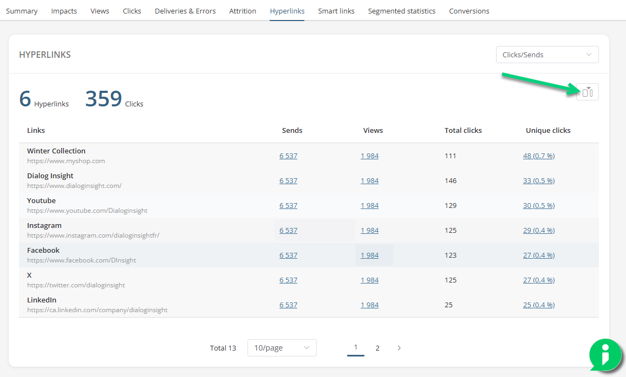Open Dialog Insight sends 6 537 link

[x=288, y=181]
